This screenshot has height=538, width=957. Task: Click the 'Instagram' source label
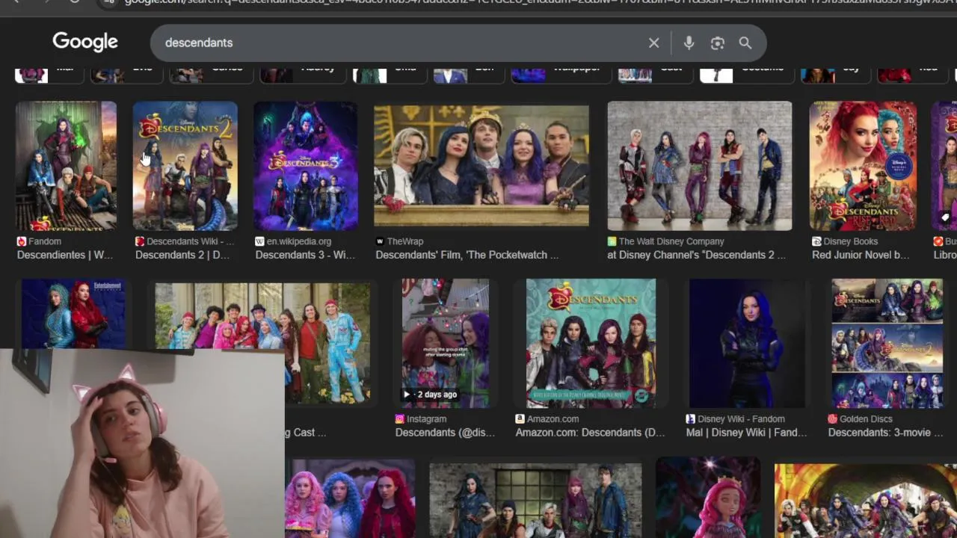426,419
